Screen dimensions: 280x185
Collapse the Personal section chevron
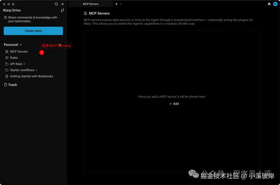tap(21, 45)
